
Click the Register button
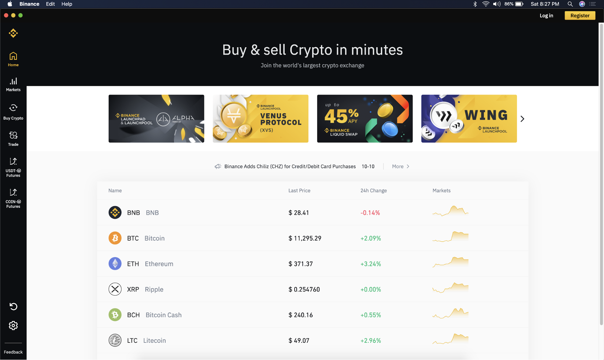579,16
